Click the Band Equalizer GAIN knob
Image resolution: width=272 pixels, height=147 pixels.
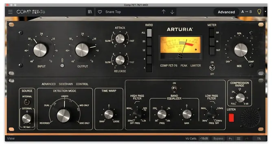[187, 114]
